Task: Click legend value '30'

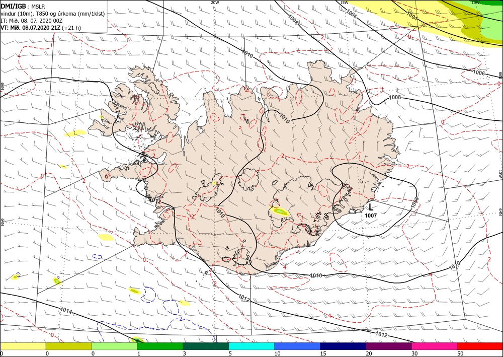Action: 414,353
